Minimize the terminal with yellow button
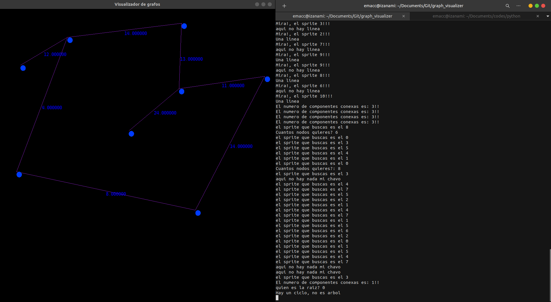This screenshot has width=551, height=302. coord(531,6)
